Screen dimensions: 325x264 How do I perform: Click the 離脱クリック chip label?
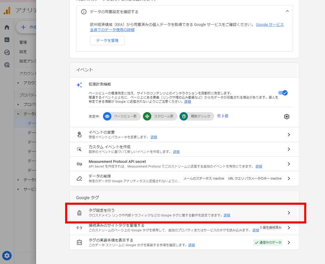click(x=200, y=116)
